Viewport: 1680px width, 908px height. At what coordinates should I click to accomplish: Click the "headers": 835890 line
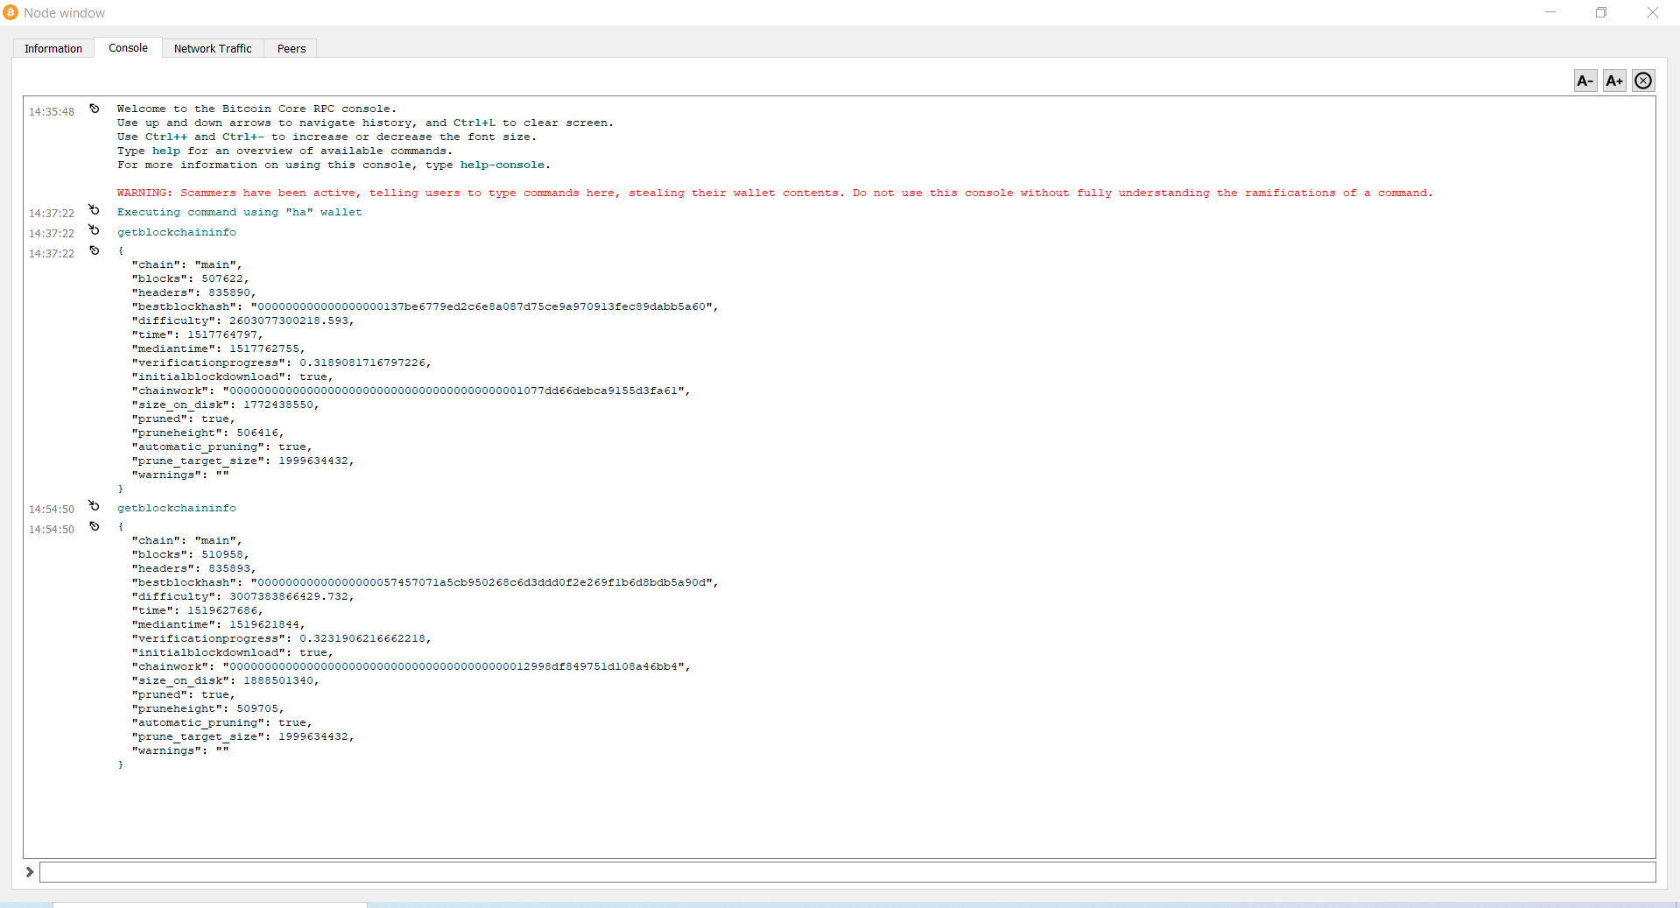[x=193, y=292]
